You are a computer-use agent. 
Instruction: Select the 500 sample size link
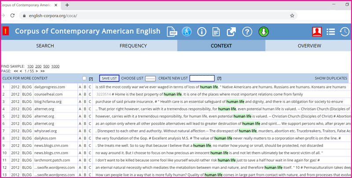tap(46, 66)
